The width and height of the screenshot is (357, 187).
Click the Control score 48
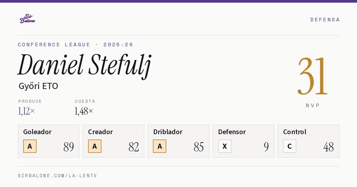click(x=328, y=147)
